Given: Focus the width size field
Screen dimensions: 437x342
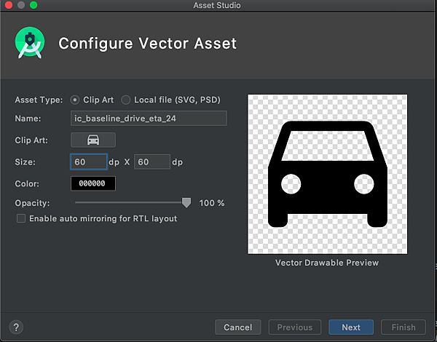Looking at the screenshot, I should coord(88,162).
